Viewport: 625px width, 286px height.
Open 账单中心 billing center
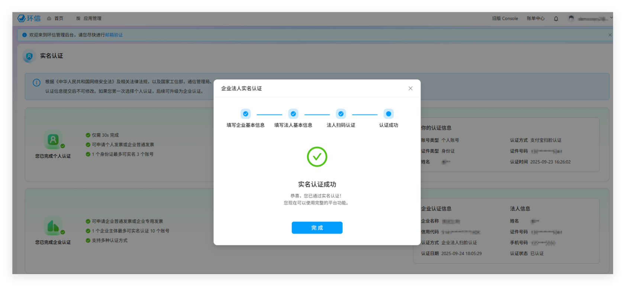535,18
